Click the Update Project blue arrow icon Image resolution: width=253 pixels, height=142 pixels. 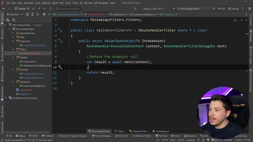[x=33, y=9]
